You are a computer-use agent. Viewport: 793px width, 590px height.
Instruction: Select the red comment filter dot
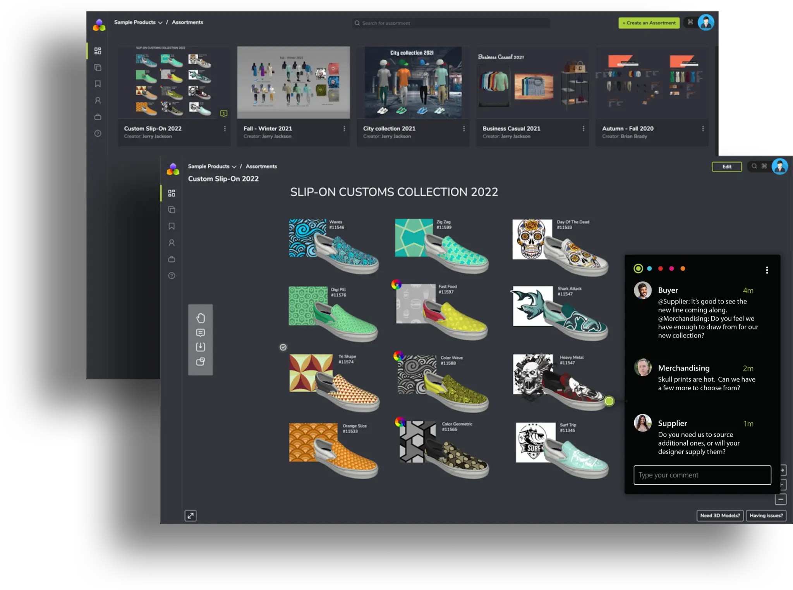coord(661,269)
